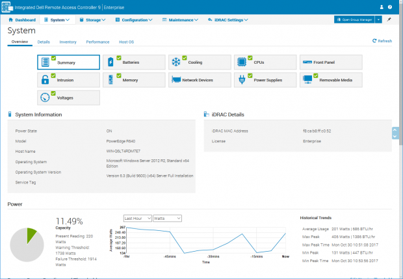
Task: Open the Power Supplies tile
Action: coord(265,80)
